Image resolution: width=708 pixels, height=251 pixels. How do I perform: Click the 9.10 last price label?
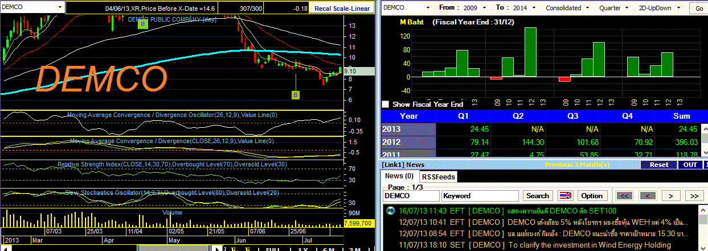[x=359, y=71]
